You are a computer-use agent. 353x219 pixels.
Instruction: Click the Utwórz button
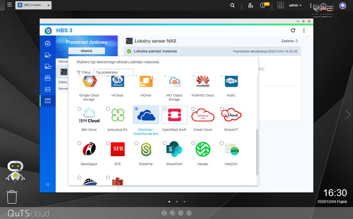point(86,51)
